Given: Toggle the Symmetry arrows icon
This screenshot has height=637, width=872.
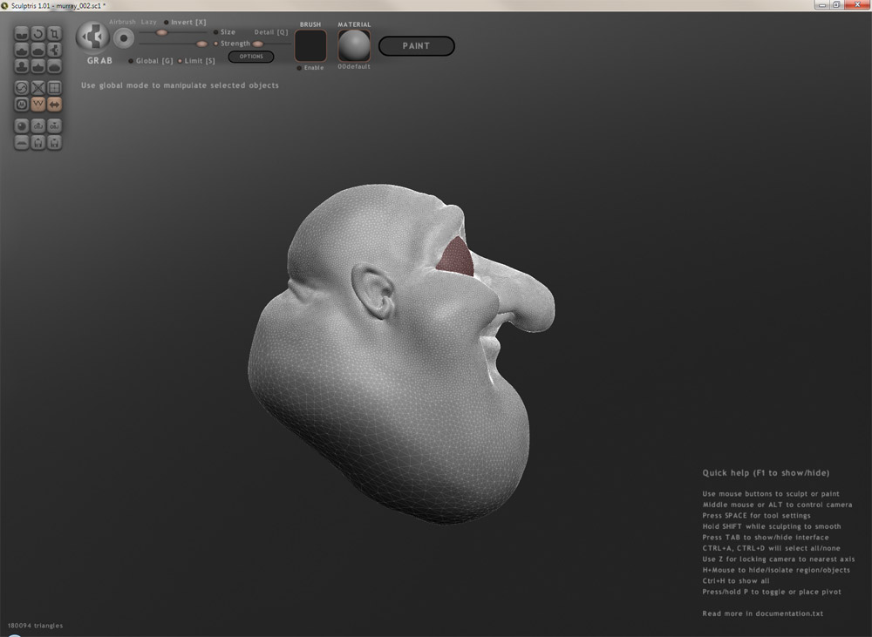Looking at the screenshot, I should point(54,104).
